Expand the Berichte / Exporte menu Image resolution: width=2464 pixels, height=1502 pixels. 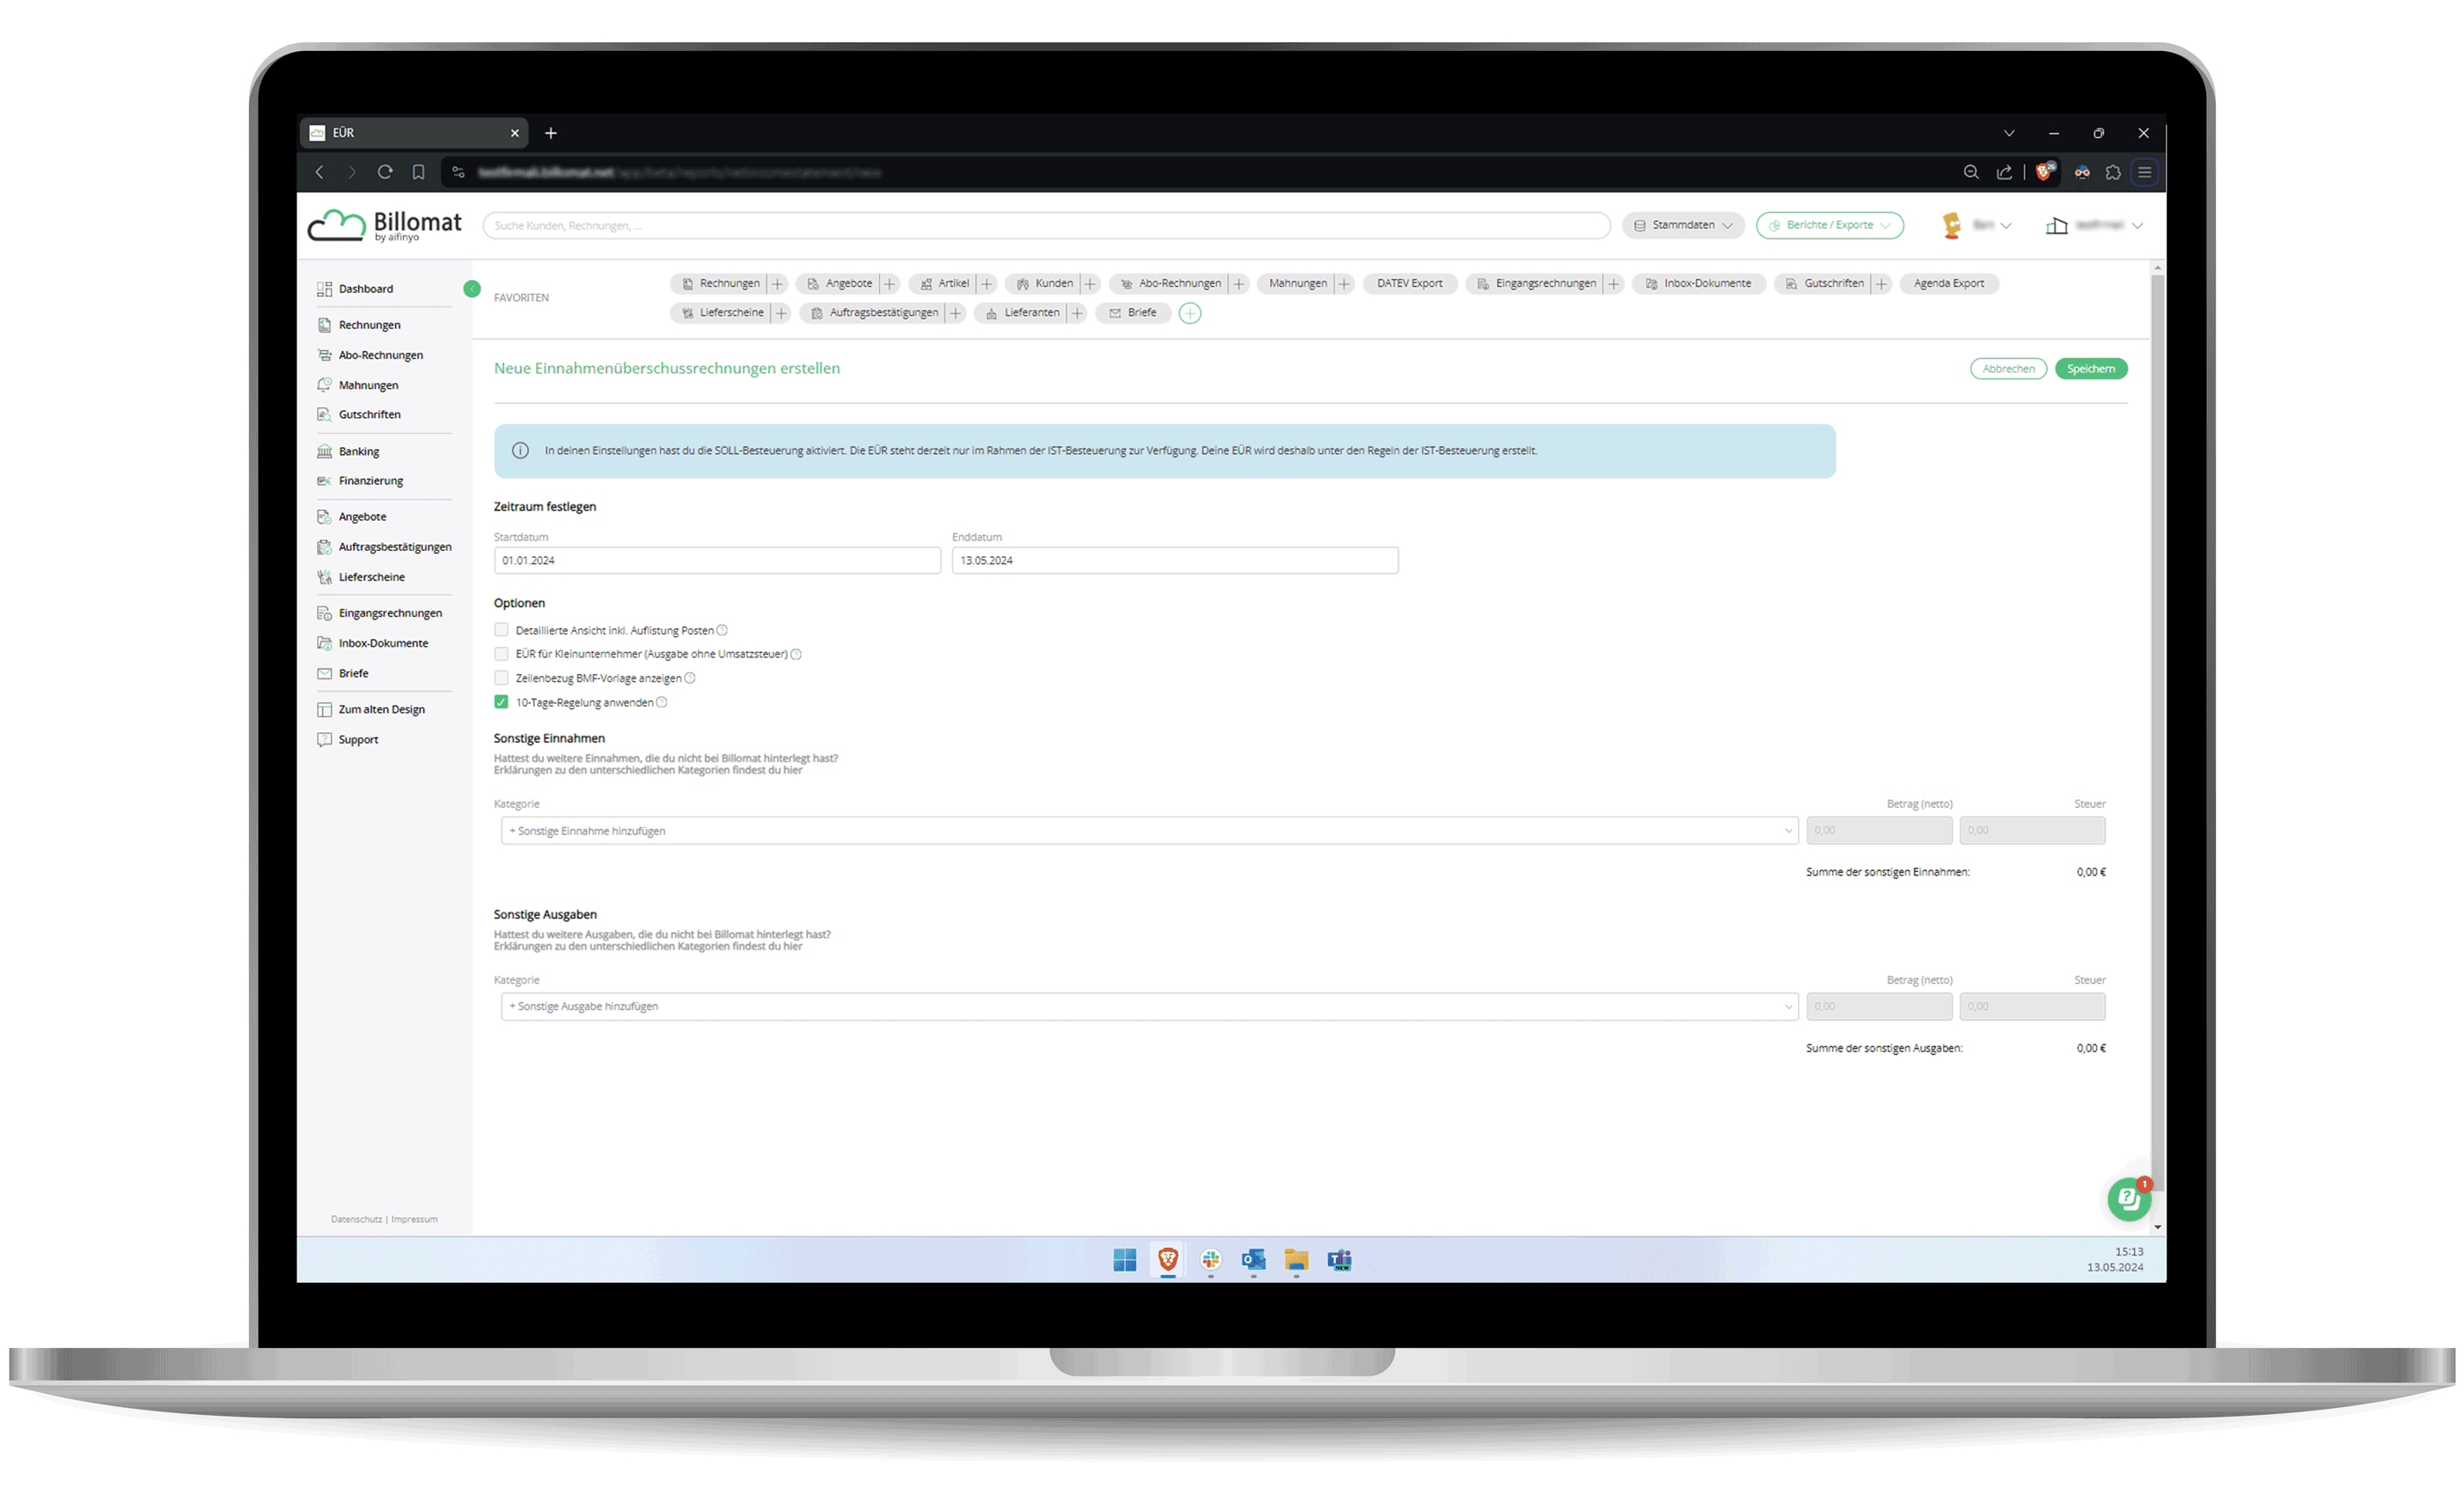(x=1829, y=225)
